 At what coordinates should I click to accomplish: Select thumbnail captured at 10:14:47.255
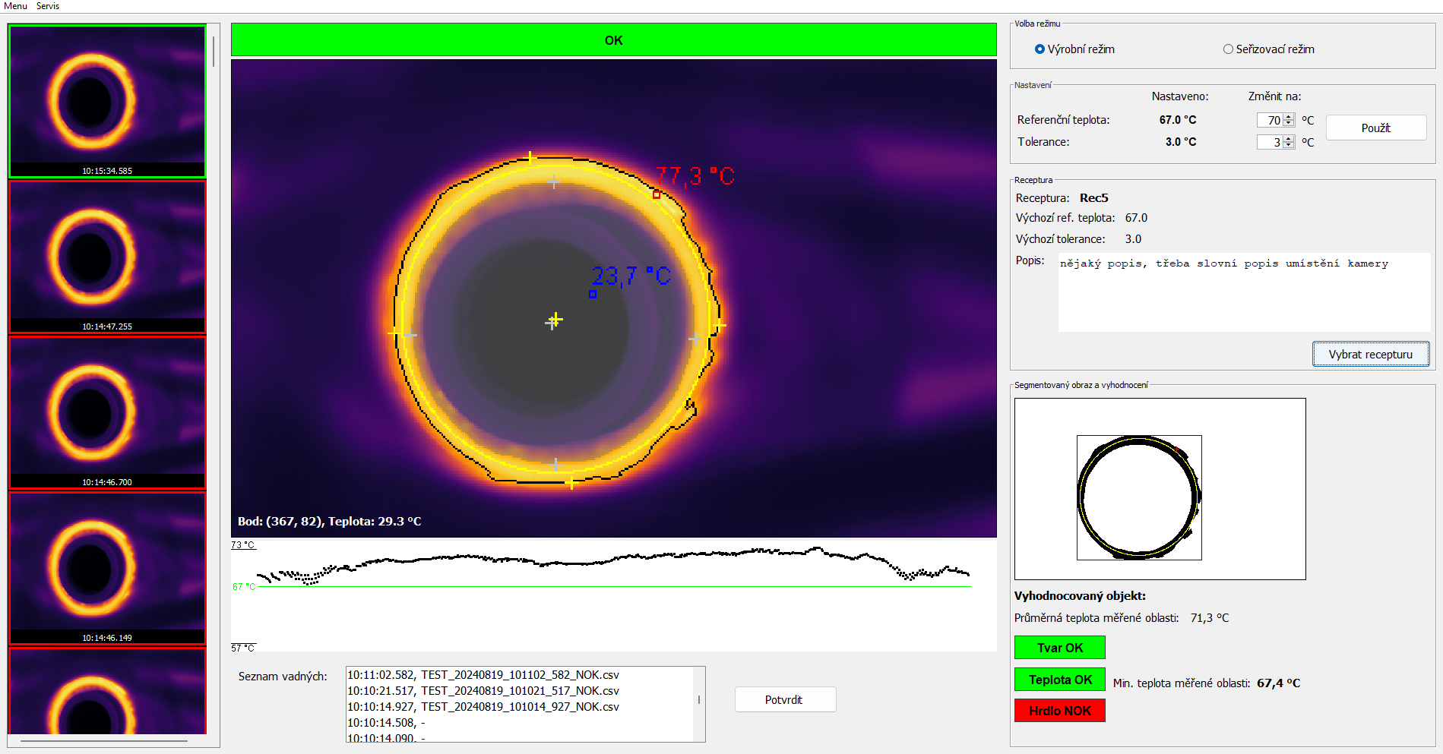click(x=107, y=257)
